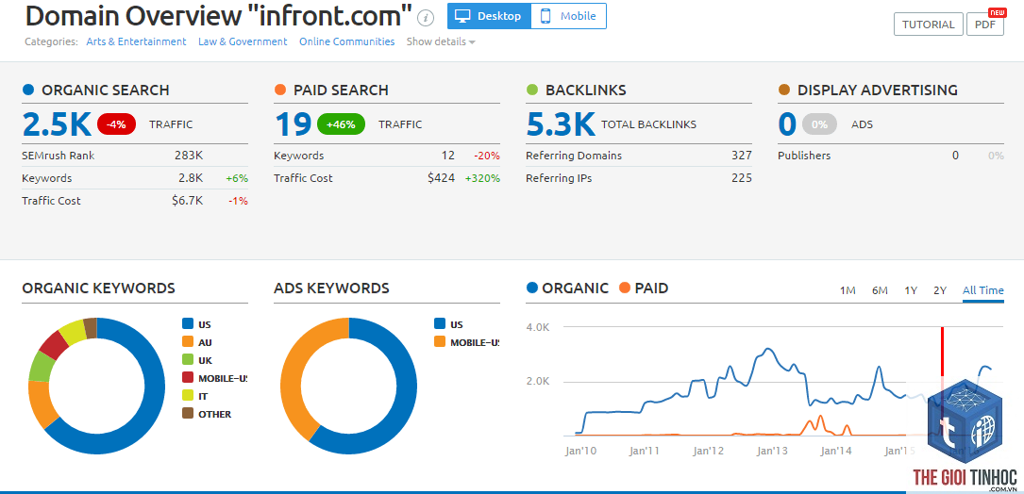
Task: Click the 2.5K organic traffic value
Action: pyautogui.click(x=57, y=124)
